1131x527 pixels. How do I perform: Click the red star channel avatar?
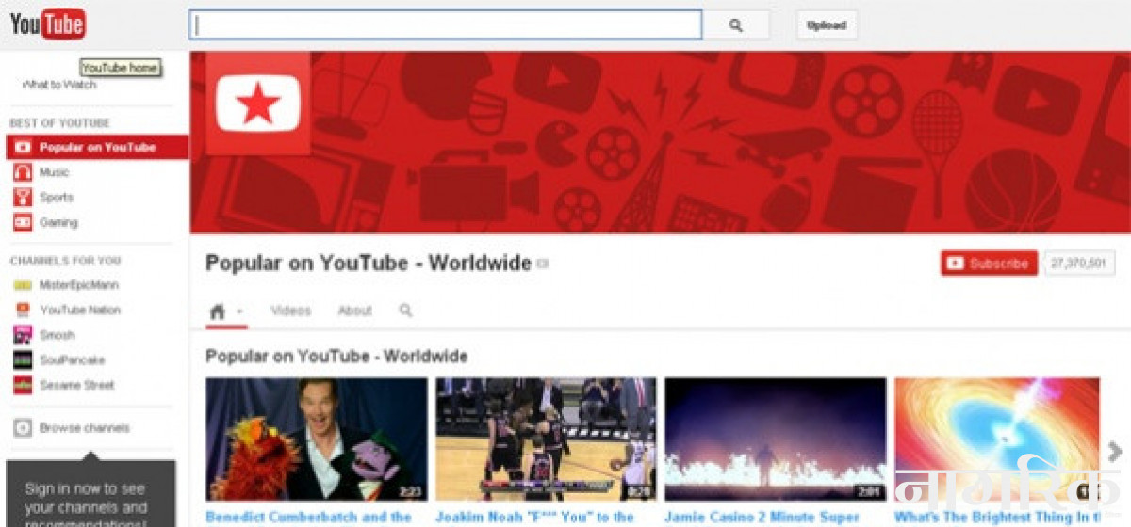coord(257,104)
